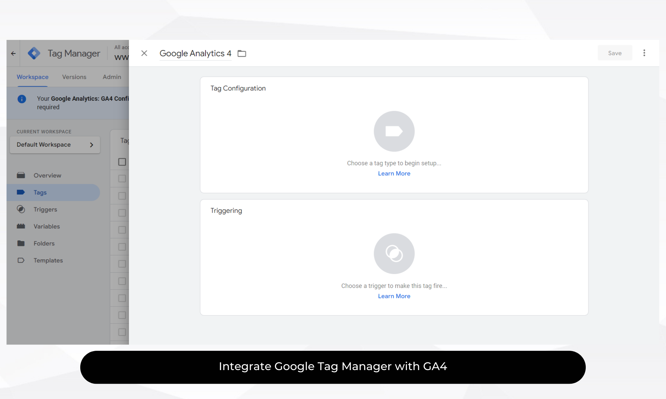The height and width of the screenshot is (399, 666).
Task: Click Learn More under Triggering
Action: (394, 296)
